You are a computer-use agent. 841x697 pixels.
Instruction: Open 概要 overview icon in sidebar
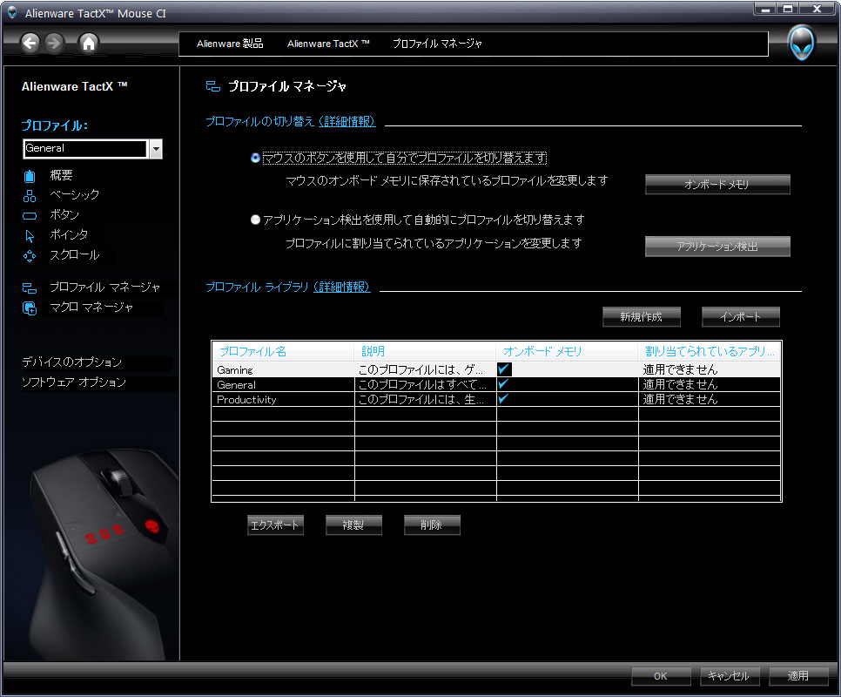point(30,175)
